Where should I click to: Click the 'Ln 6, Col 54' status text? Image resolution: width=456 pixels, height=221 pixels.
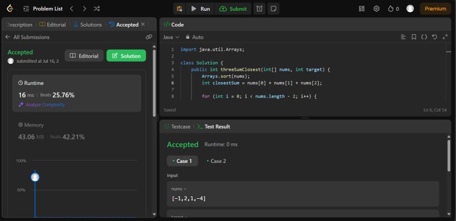(435, 110)
